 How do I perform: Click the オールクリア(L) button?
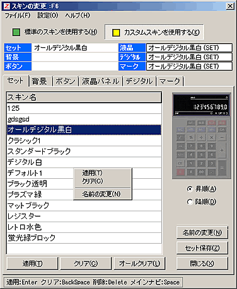tap(139, 263)
